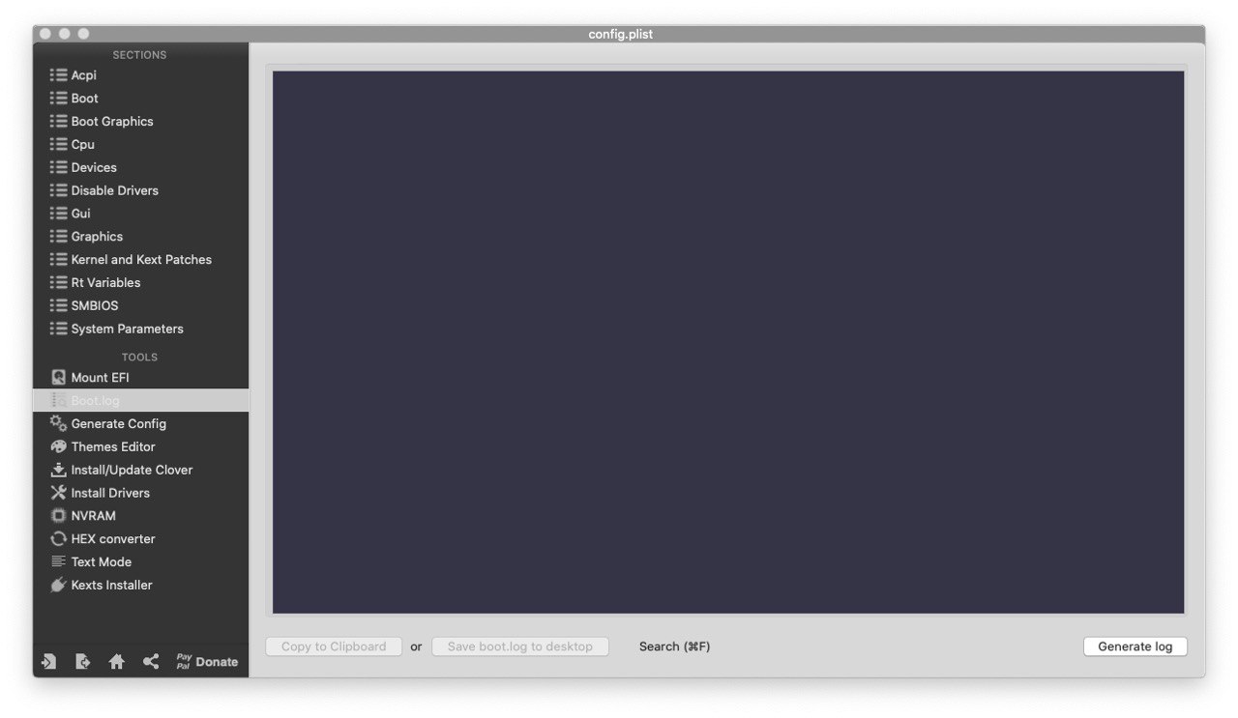The image size is (1238, 718).
Task: Click the home icon in the sidebar footer
Action: click(117, 662)
